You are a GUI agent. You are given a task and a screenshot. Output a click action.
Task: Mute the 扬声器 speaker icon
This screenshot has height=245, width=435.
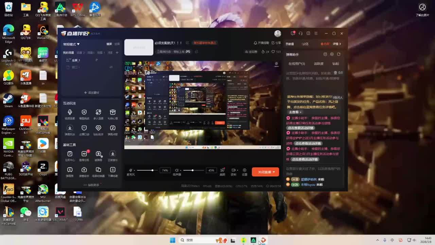point(176,170)
